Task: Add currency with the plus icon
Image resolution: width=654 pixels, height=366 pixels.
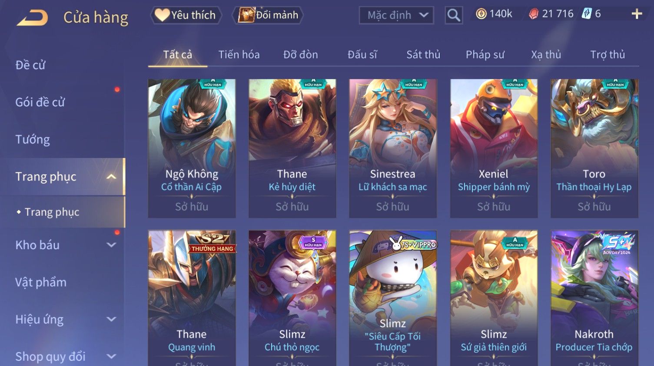Action: (637, 14)
